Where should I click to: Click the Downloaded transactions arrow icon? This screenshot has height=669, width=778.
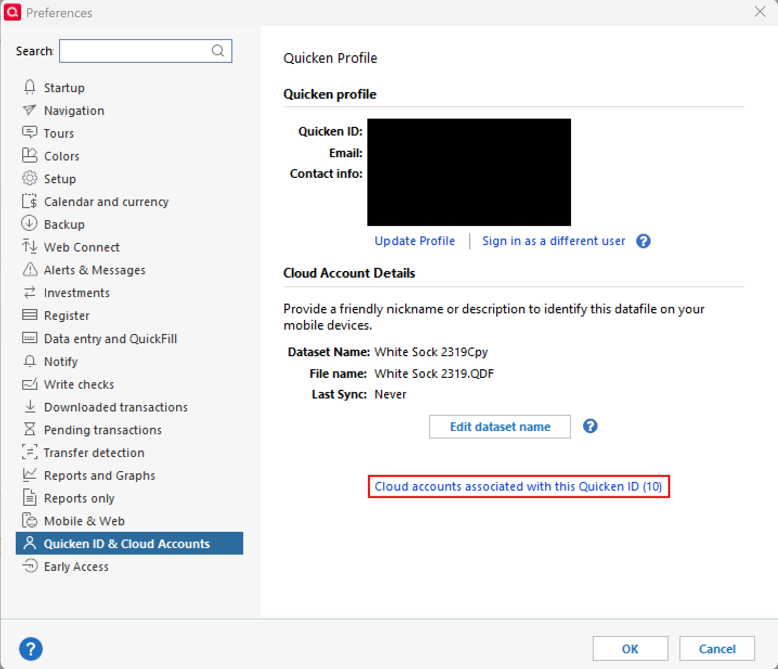click(30, 406)
